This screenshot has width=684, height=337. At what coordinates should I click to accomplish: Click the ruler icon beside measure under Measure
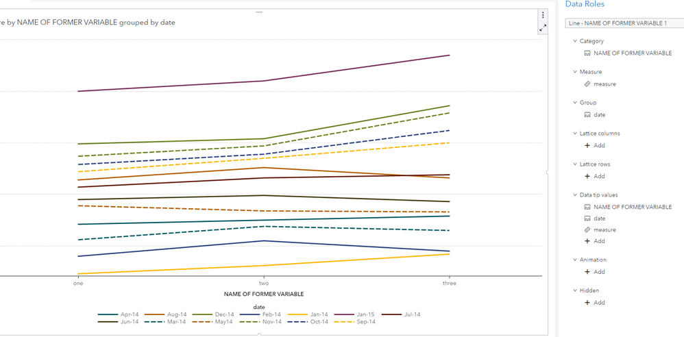click(587, 84)
